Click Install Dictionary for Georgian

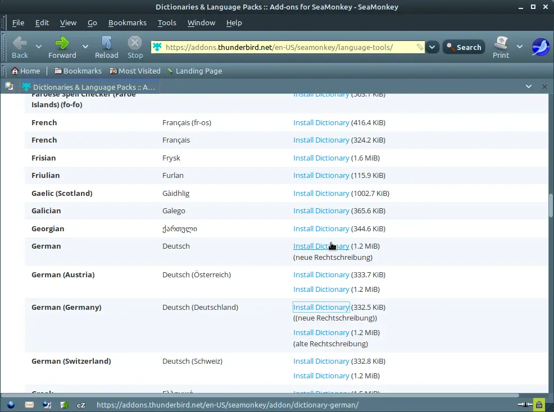321,228
